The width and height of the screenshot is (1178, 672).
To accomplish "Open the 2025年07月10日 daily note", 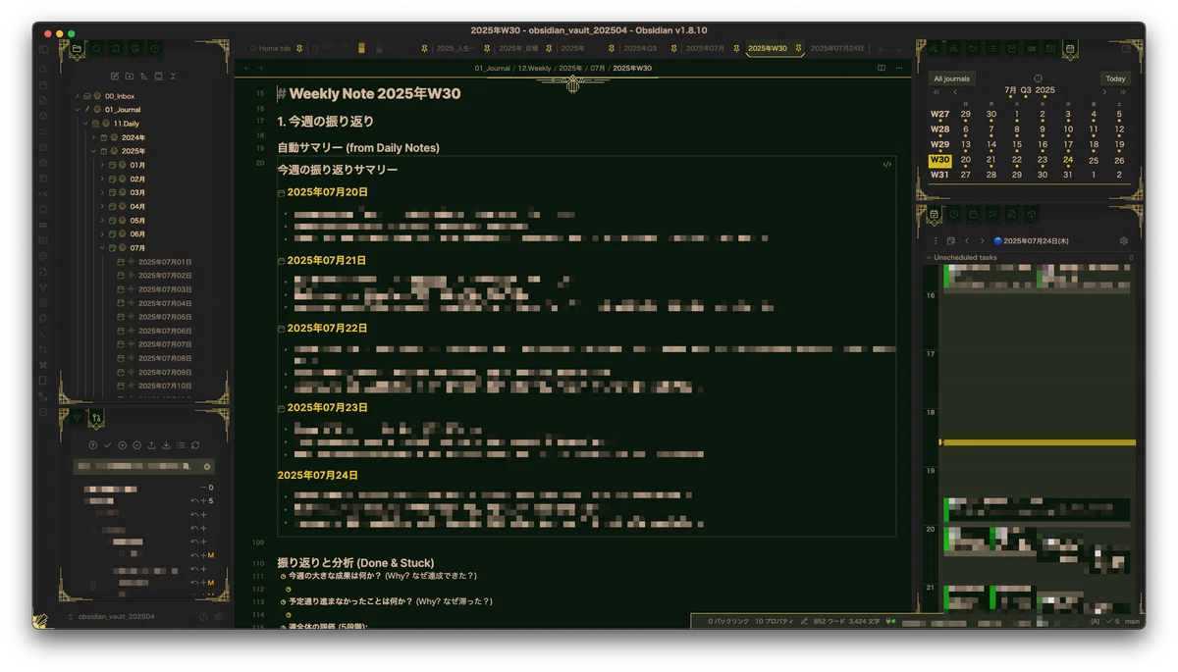I will click(165, 386).
